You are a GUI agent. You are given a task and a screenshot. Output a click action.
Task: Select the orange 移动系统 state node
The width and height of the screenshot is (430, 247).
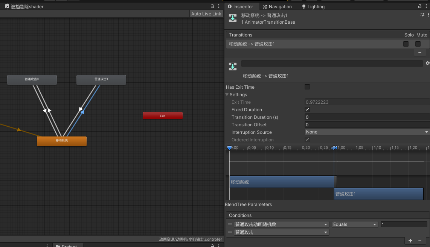pos(62,141)
